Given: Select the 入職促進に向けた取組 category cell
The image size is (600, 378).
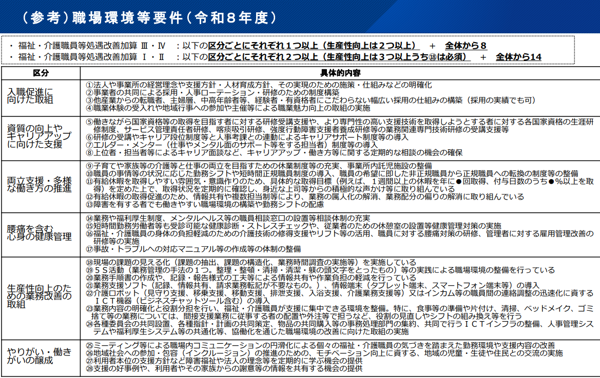Looking at the screenshot, I should [x=31, y=96].
